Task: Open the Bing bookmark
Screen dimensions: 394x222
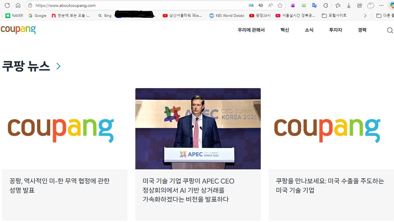Action: click(x=105, y=16)
